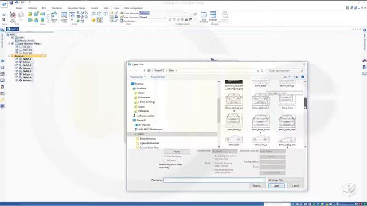The width and height of the screenshot is (367, 206).
Task: Expand the address bar history dropdown
Action: tap(258, 70)
